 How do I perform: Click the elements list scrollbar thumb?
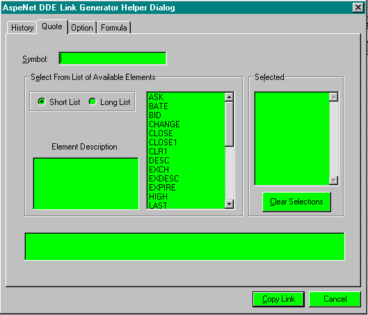tap(229, 124)
